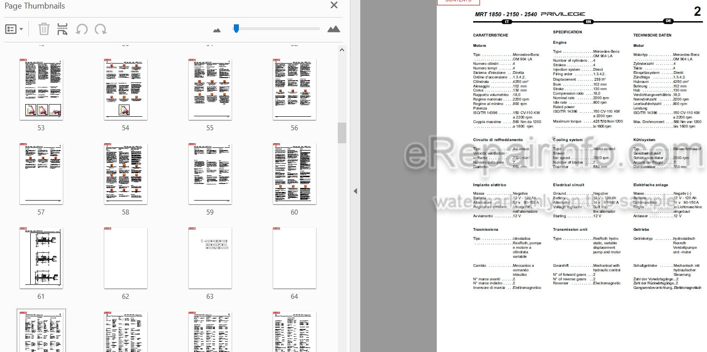Collapse the side panel with arrow
The image size is (707, 352).
[355, 191]
